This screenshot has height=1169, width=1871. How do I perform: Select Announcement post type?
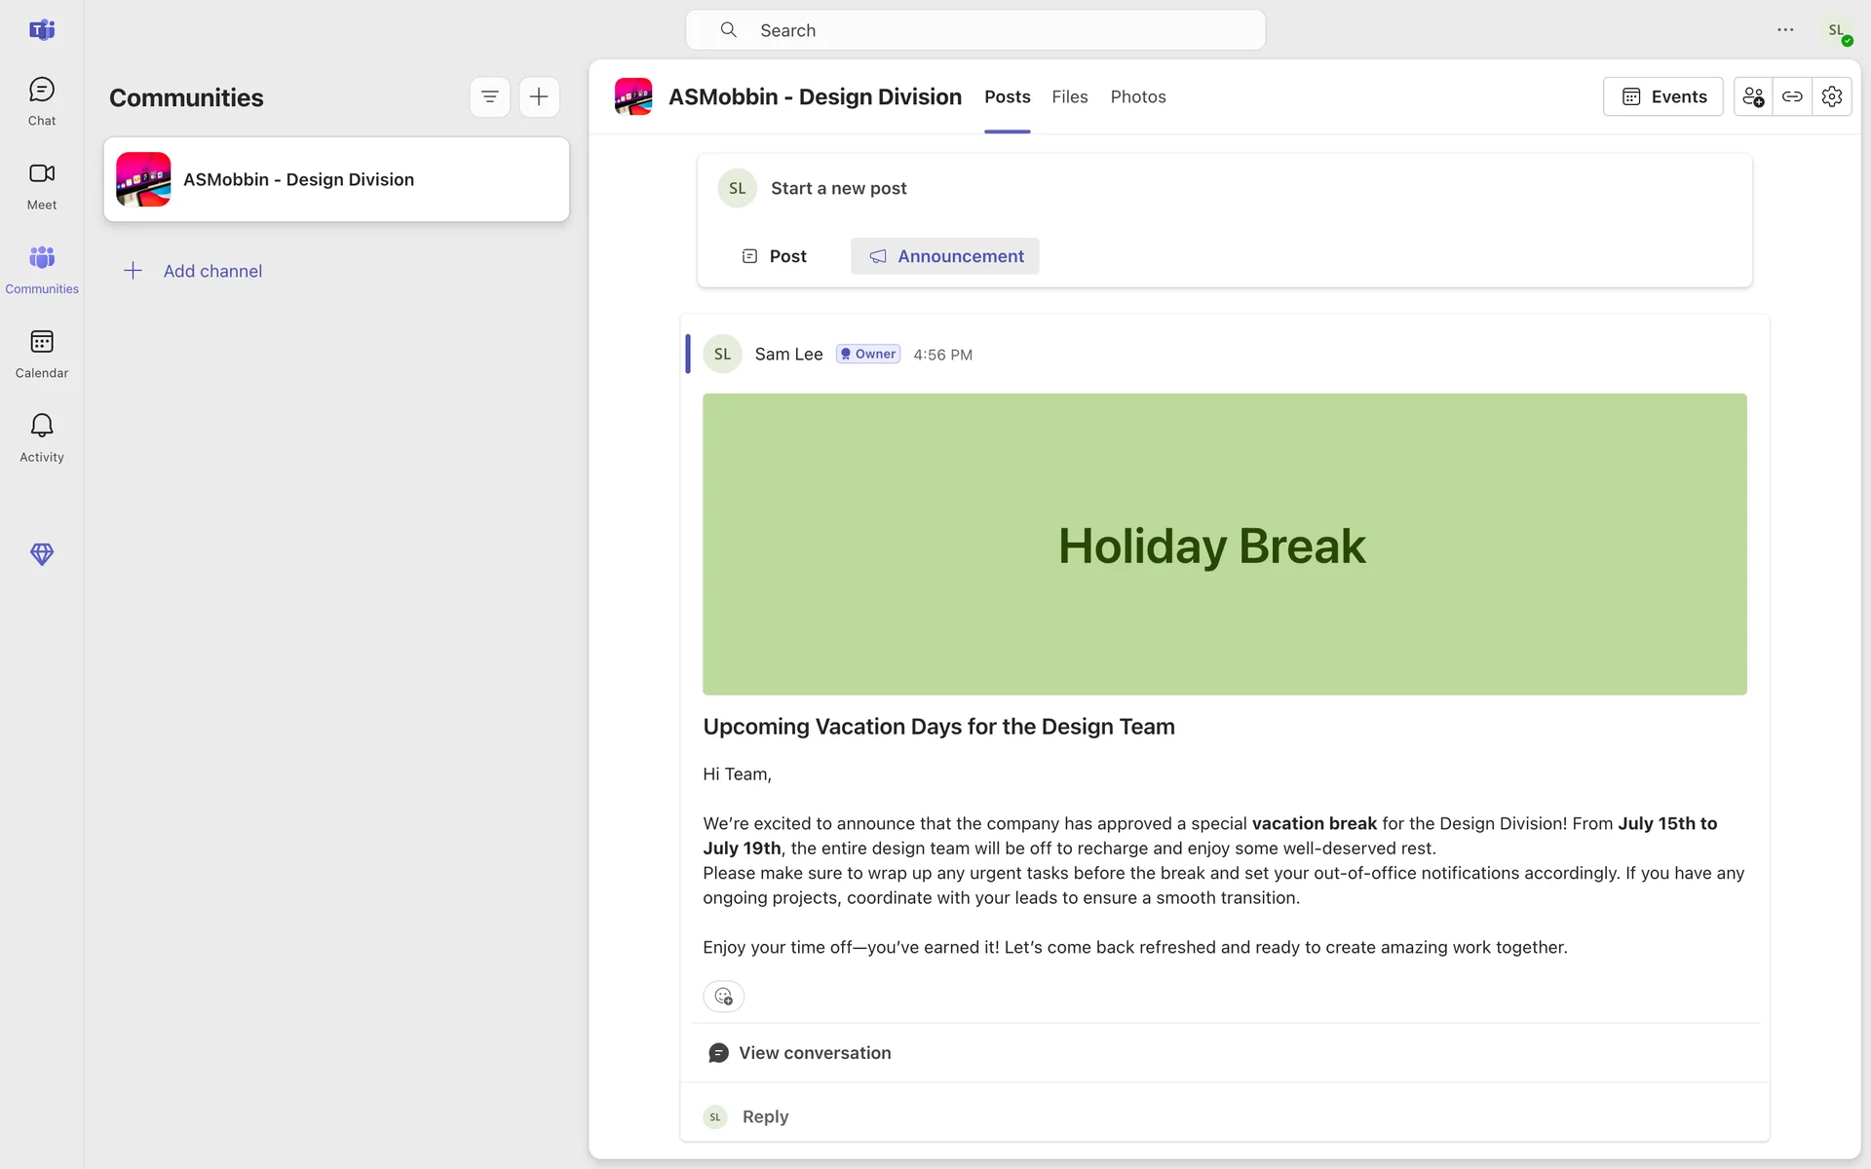[944, 256]
